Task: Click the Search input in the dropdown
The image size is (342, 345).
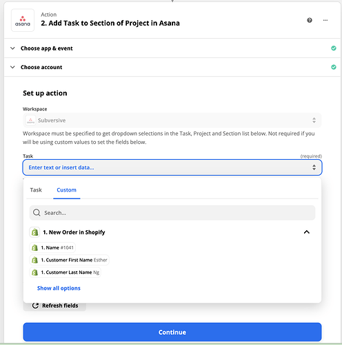Action: click(172, 212)
